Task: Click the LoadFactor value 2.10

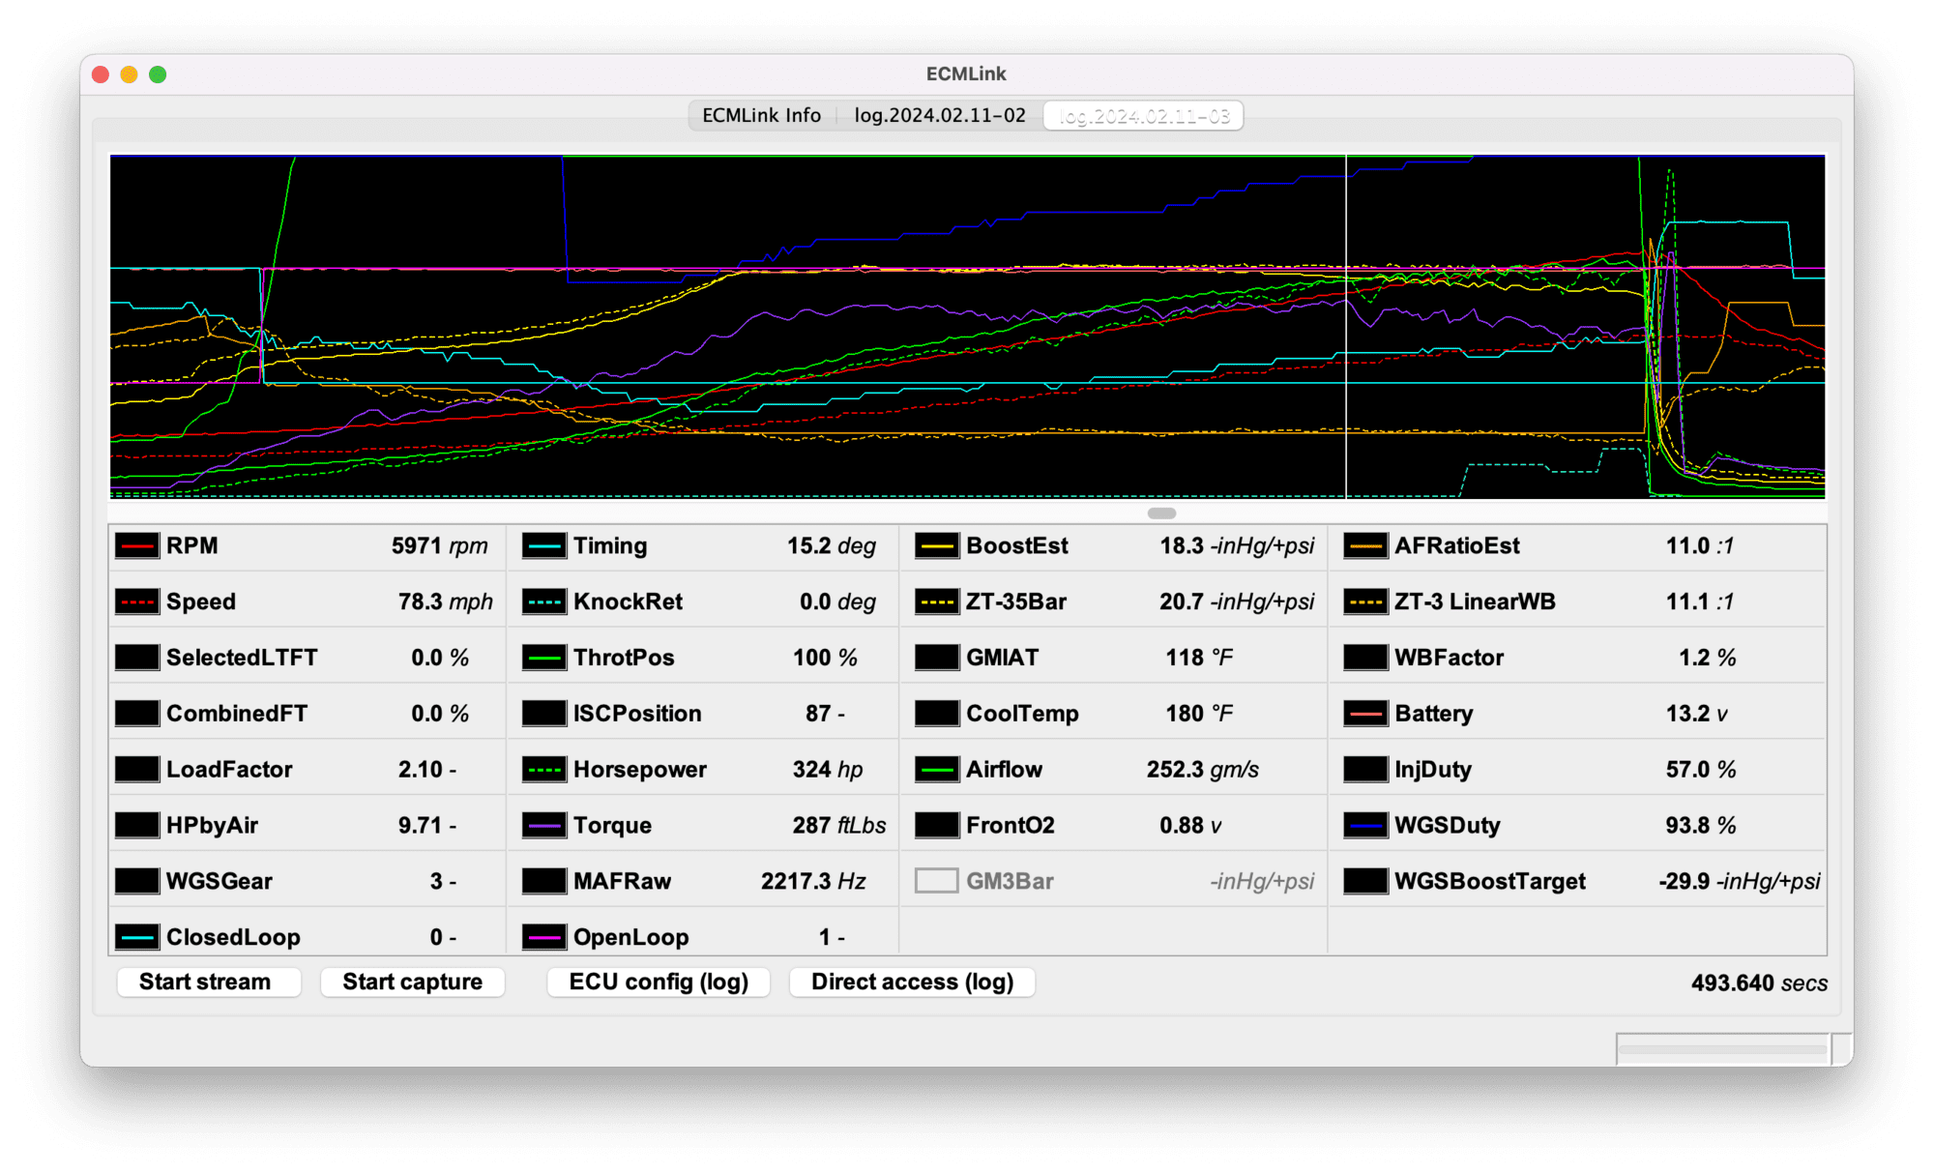Action: 421,770
